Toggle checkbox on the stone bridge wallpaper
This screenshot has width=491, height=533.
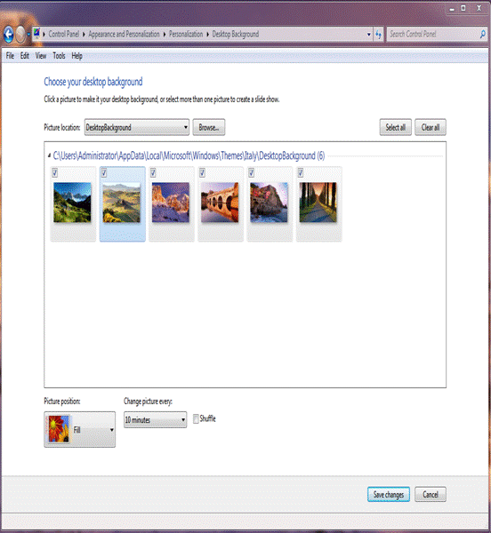coord(203,173)
